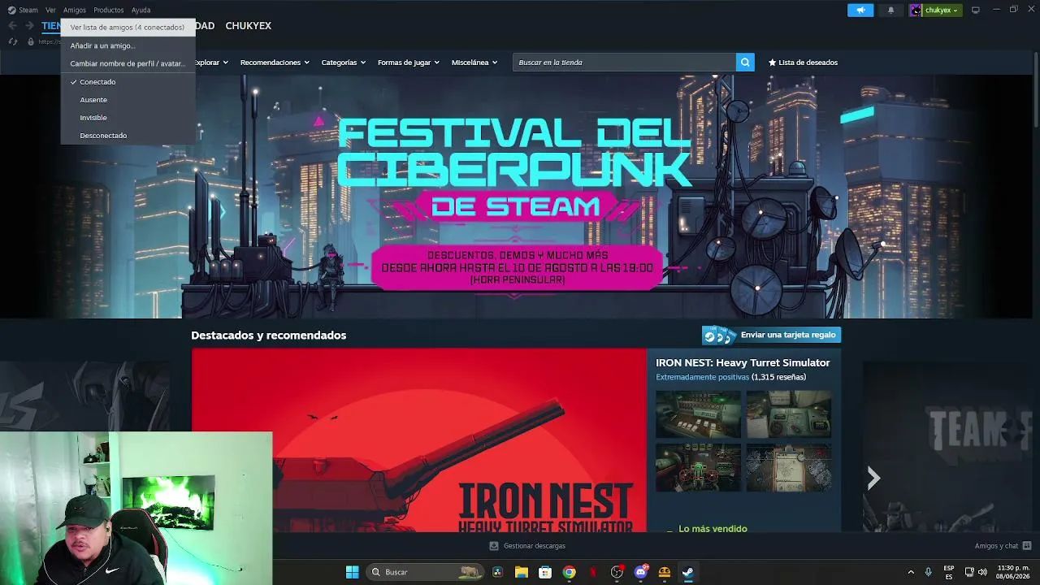Open Netflix from the taskbar
The height and width of the screenshot is (585, 1040).
tap(593, 572)
